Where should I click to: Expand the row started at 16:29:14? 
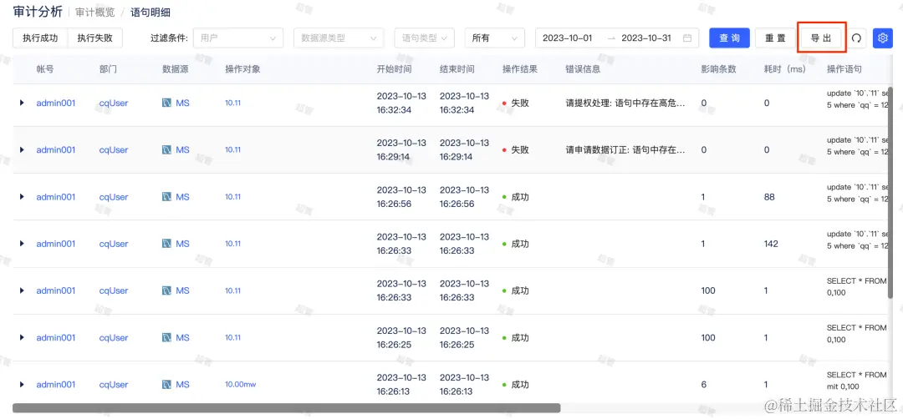pyautogui.click(x=22, y=149)
